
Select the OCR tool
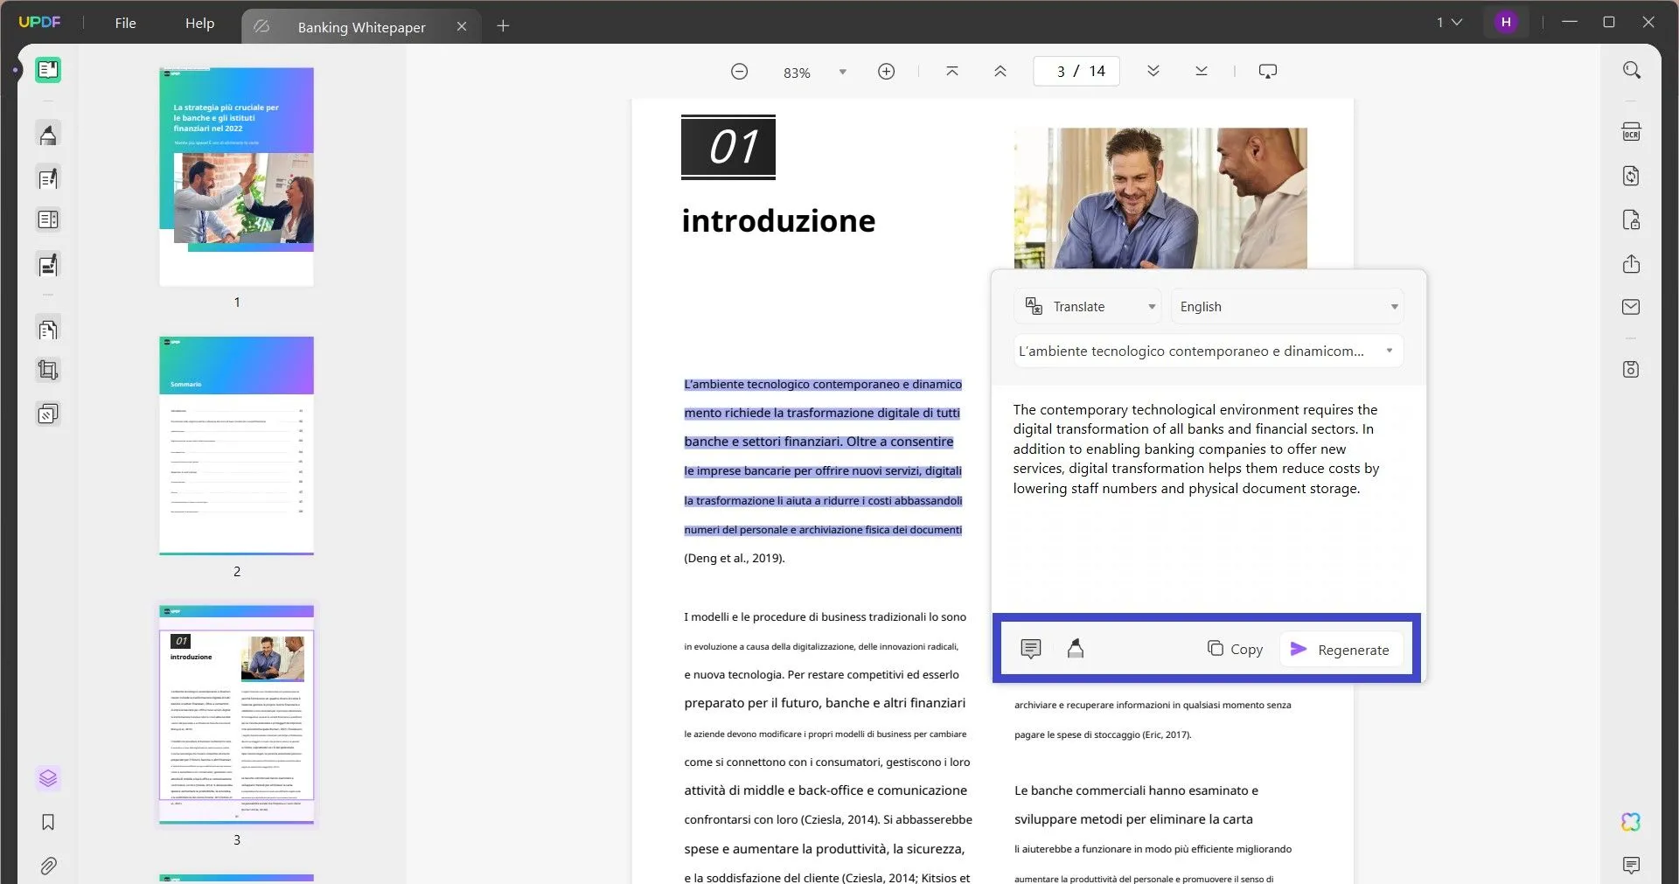(1632, 131)
